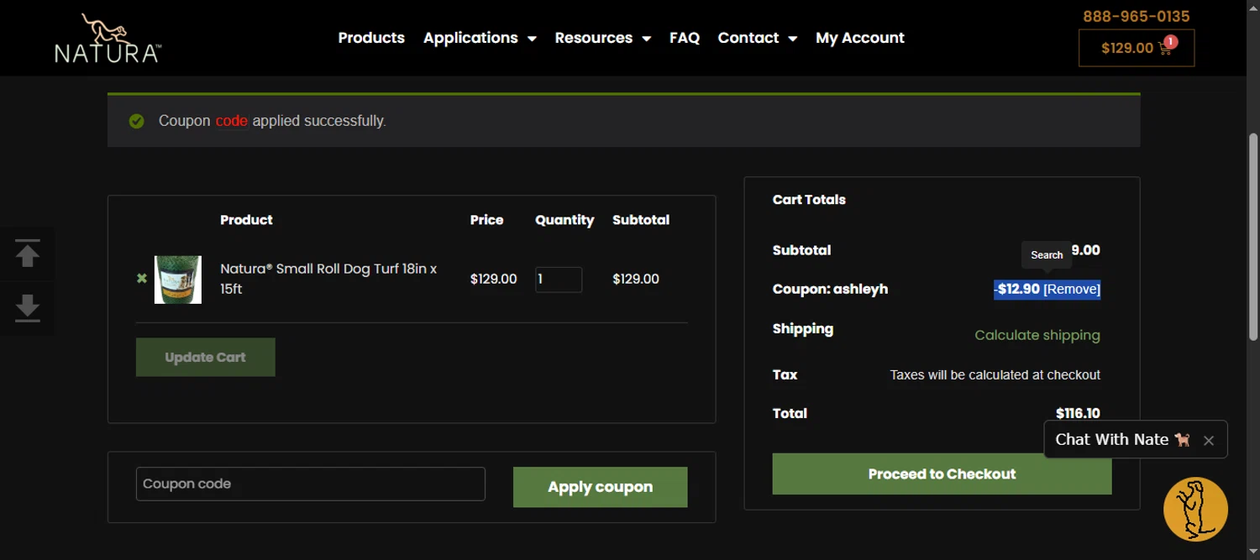
Task: Click the Coupon code input field
Action: click(311, 484)
